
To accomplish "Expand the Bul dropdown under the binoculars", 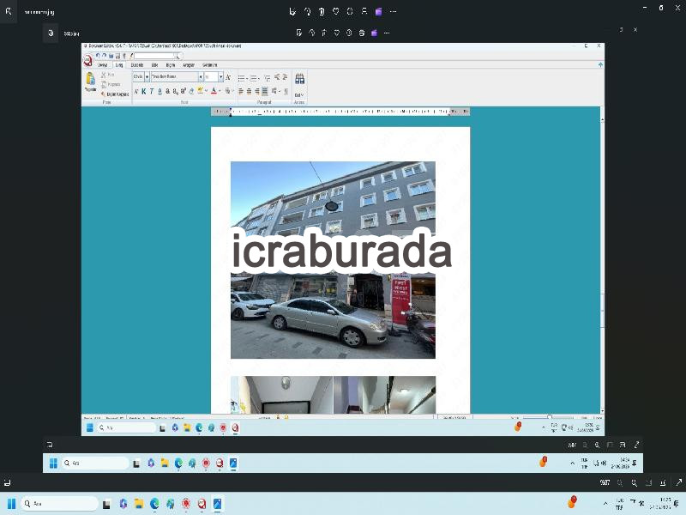I will click(299, 95).
